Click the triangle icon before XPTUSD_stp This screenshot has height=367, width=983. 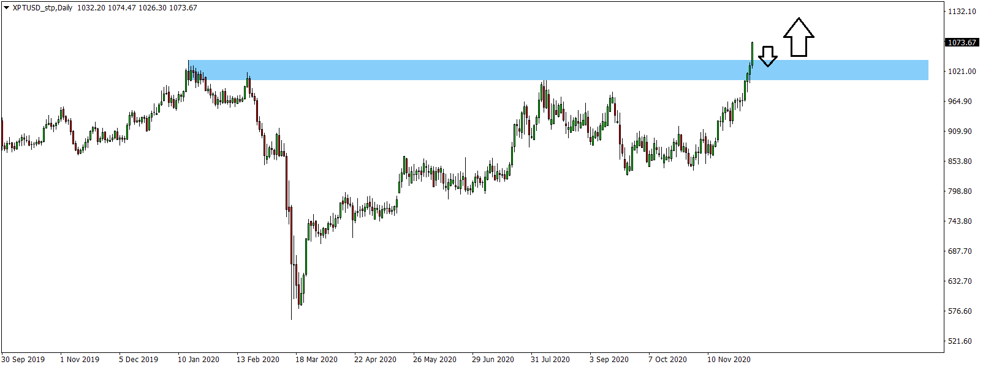[x=7, y=8]
